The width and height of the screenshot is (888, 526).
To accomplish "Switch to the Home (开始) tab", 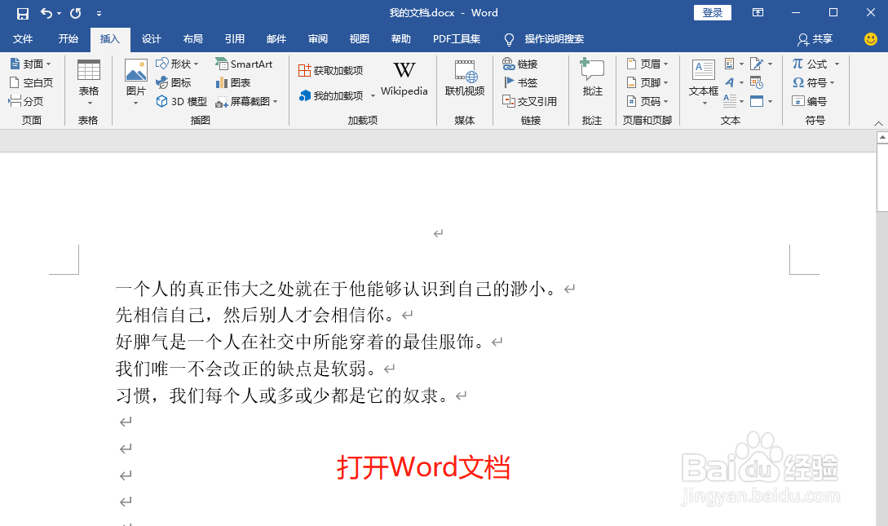I will pyautogui.click(x=68, y=39).
